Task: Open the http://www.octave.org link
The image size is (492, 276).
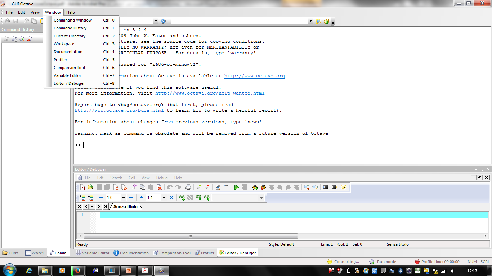Action: click(x=255, y=76)
